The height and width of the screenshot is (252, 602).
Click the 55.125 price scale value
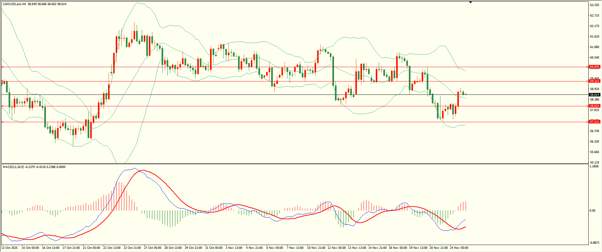[594, 162]
